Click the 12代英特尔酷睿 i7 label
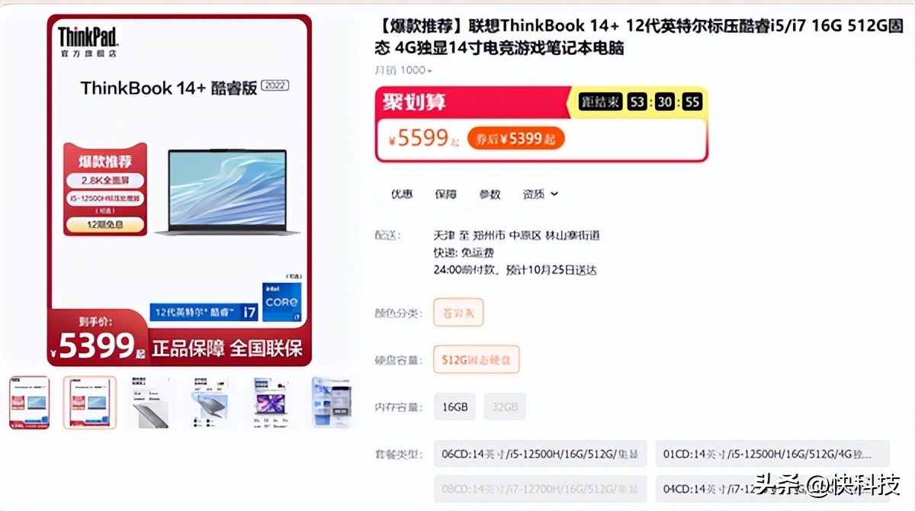Image resolution: width=915 pixels, height=511 pixels. [204, 312]
